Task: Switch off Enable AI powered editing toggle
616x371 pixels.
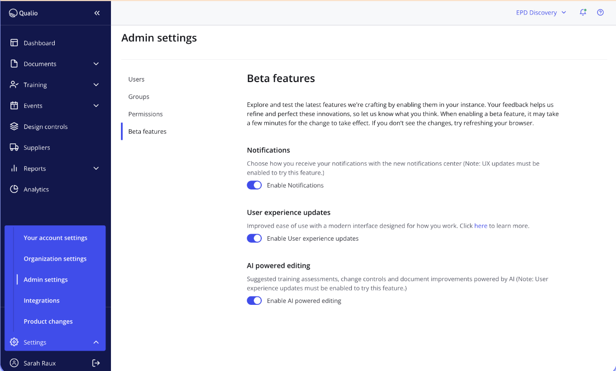Action: [x=254, y=300]
